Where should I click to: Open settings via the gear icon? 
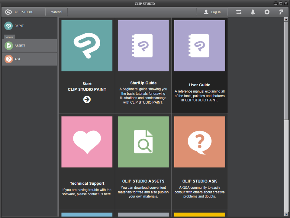(x=267, y=12)
